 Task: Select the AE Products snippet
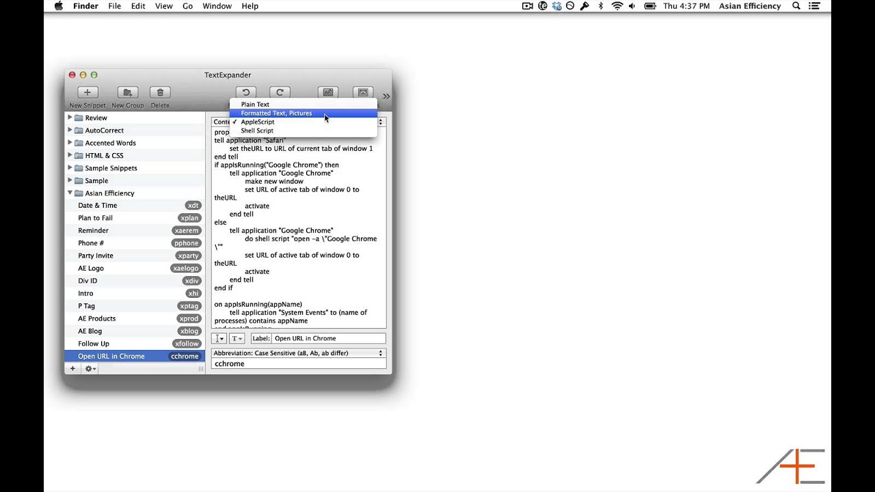(135, 318)
